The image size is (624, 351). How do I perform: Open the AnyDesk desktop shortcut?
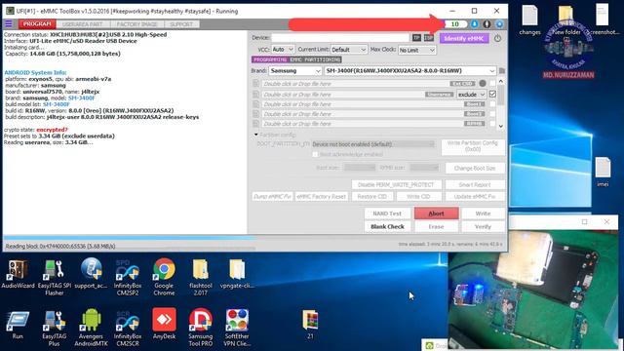click(x=164, y=325)
